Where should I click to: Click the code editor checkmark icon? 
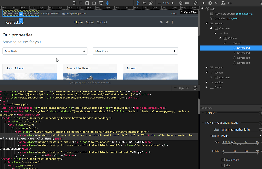[x=195, y=88]
